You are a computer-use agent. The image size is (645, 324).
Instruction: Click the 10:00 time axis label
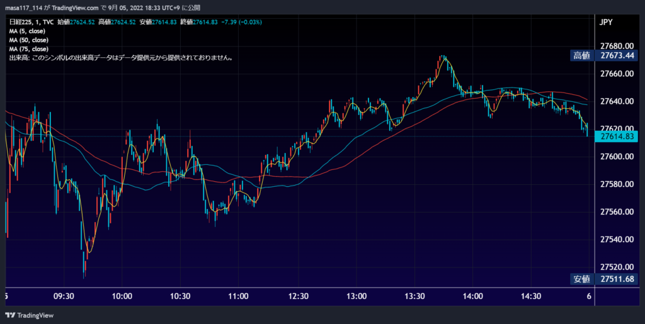click(x=122, y=296)
